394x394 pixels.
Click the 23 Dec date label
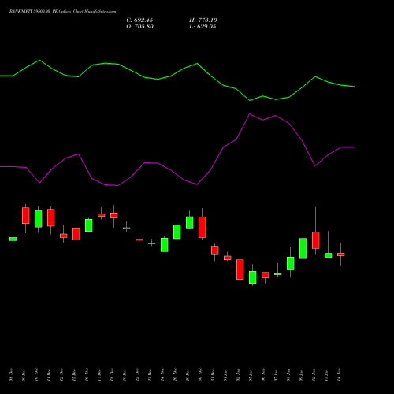point(150,375)
